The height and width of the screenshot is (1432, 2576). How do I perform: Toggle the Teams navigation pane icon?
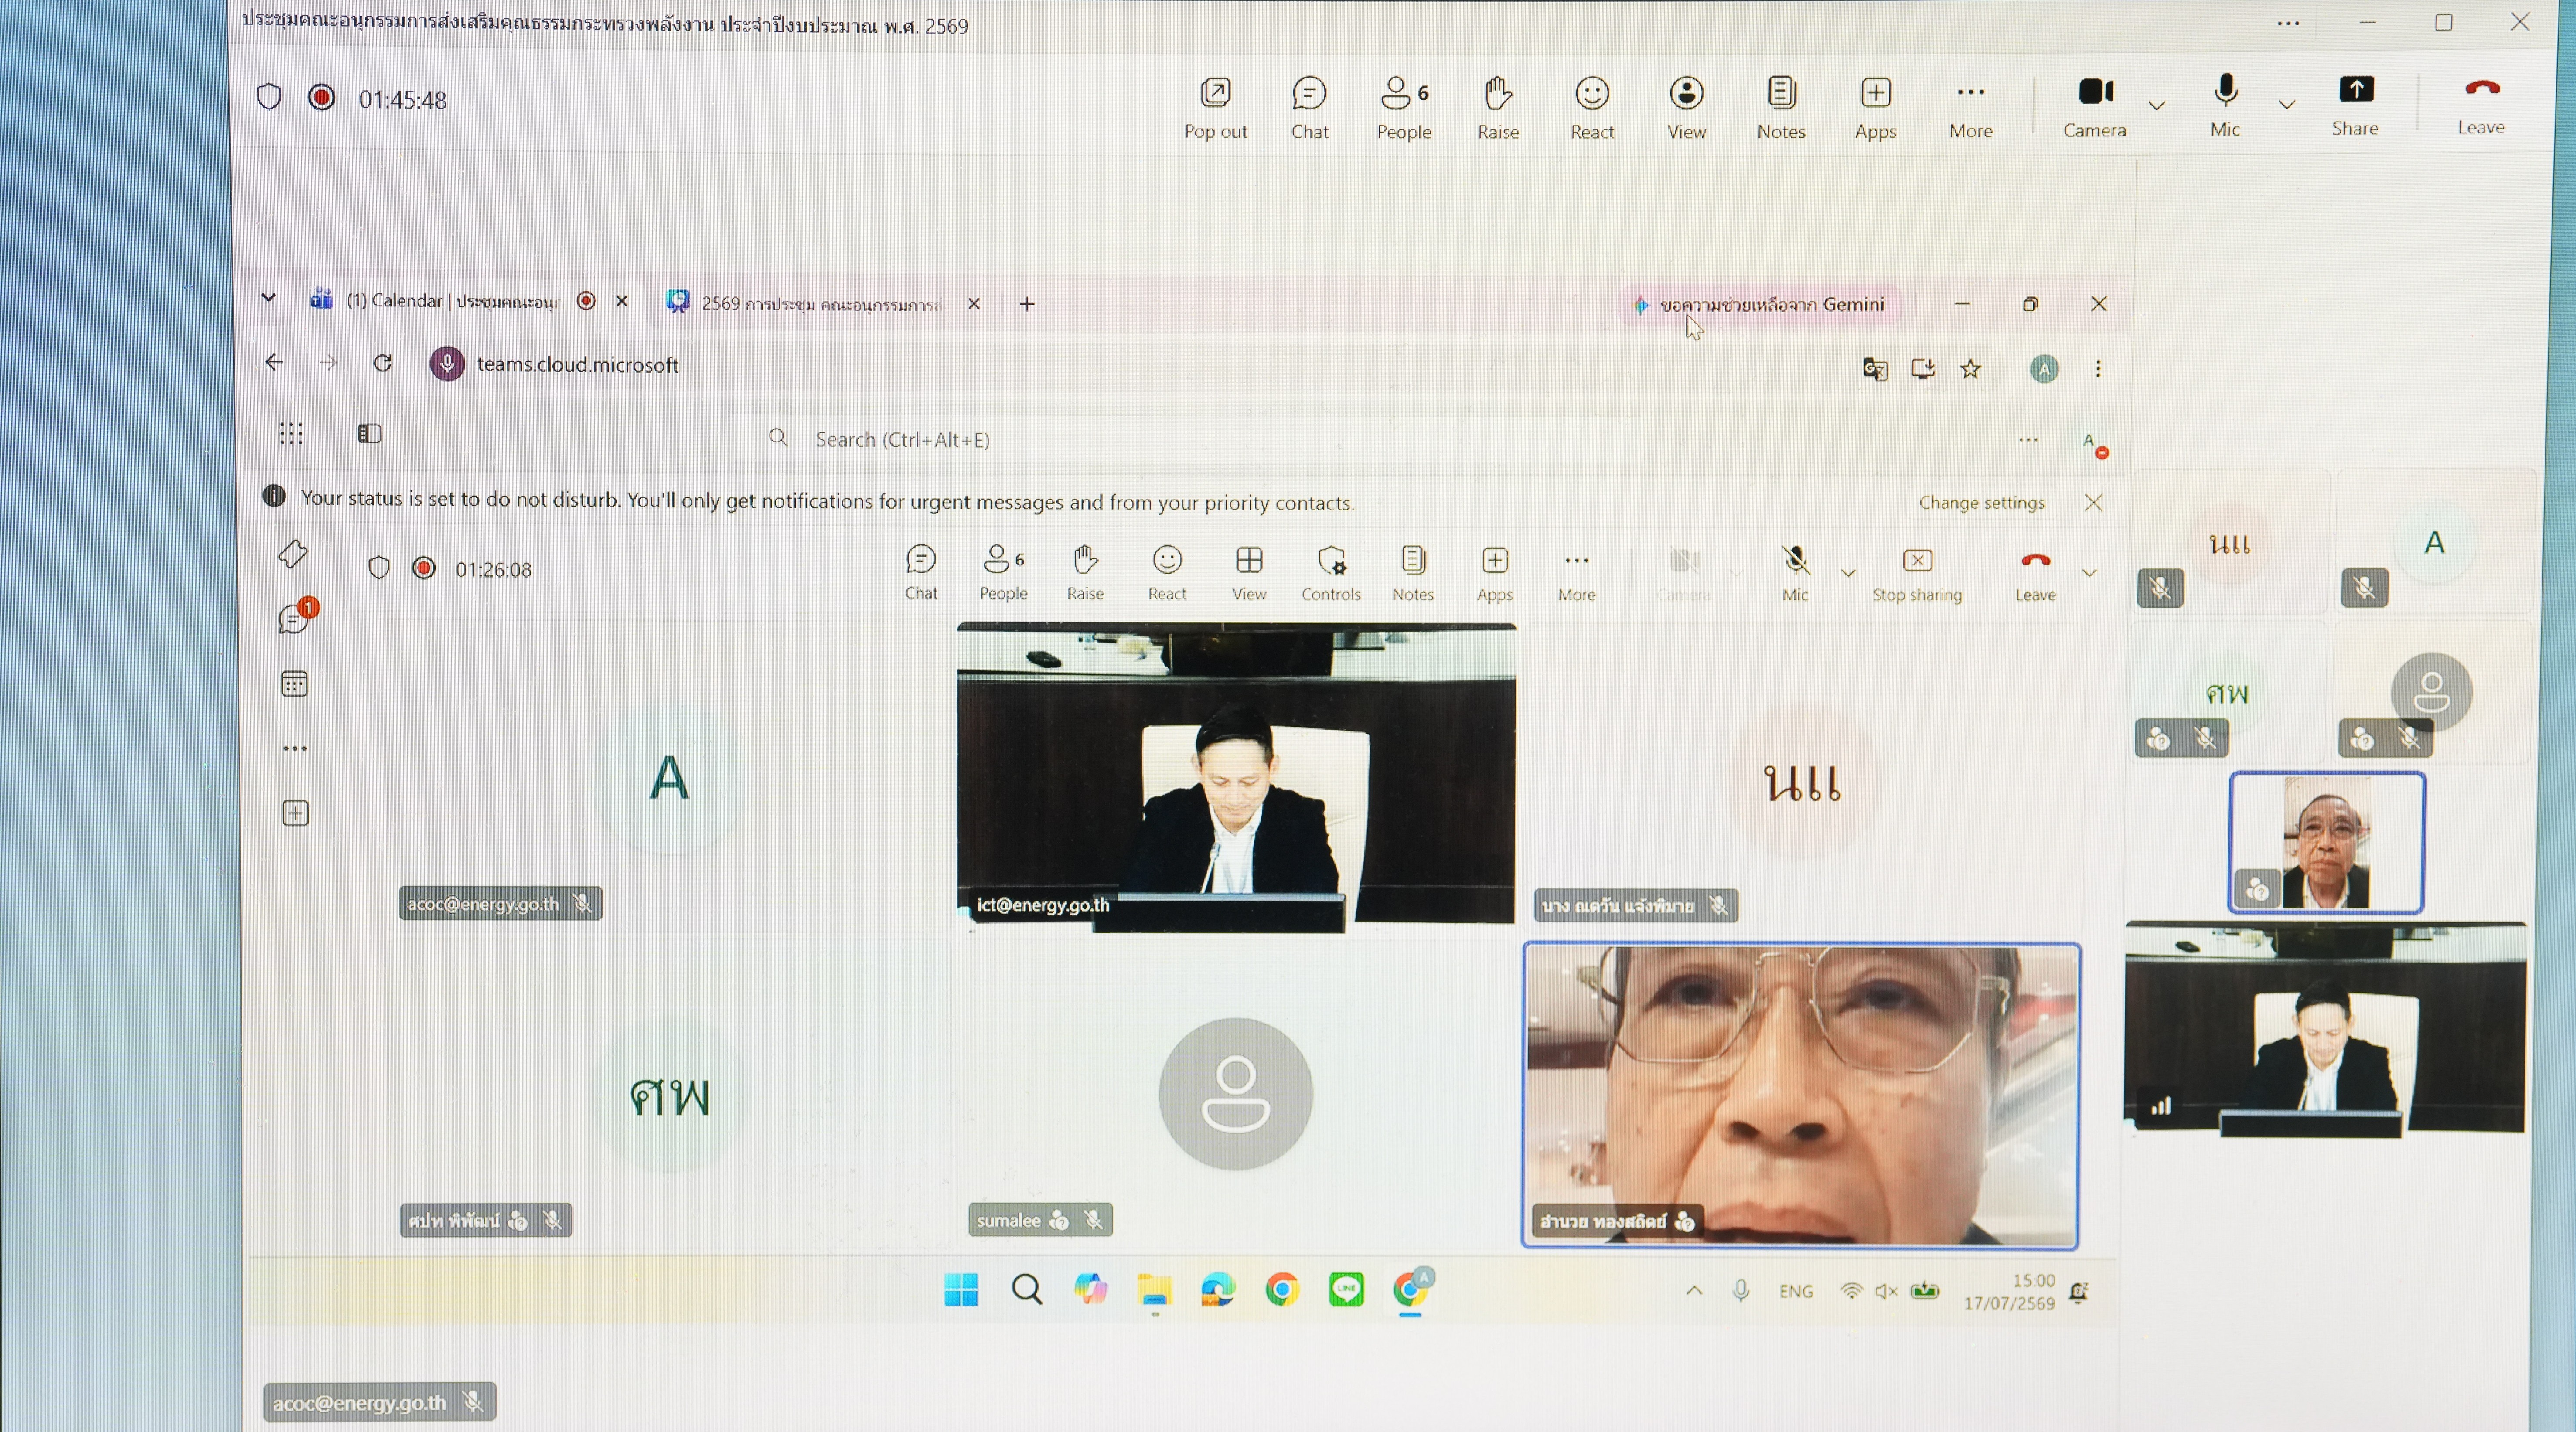point(369,433)
